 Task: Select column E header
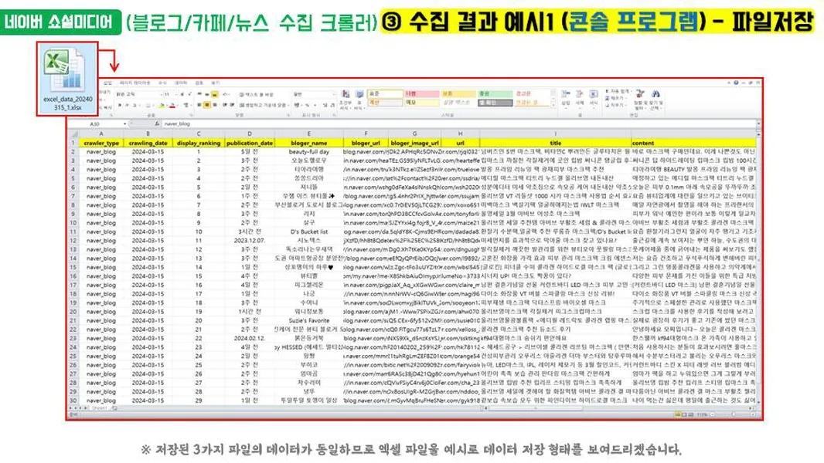(x=308, y=133)
